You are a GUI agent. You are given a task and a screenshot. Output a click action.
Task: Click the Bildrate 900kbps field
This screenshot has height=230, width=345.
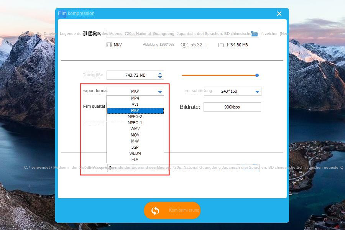[x=232, y=107]
